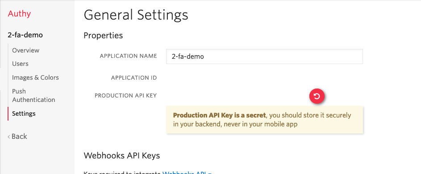This screenshot has height=174, width=421.
Task: Click the yellow secret-key warning banner
Action: (x=264, y=120)
